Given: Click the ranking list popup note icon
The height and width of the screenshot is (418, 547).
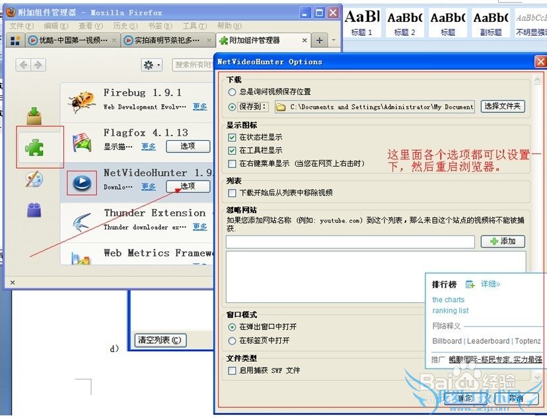Looking at the screenshot, I should tap(470, 284).
